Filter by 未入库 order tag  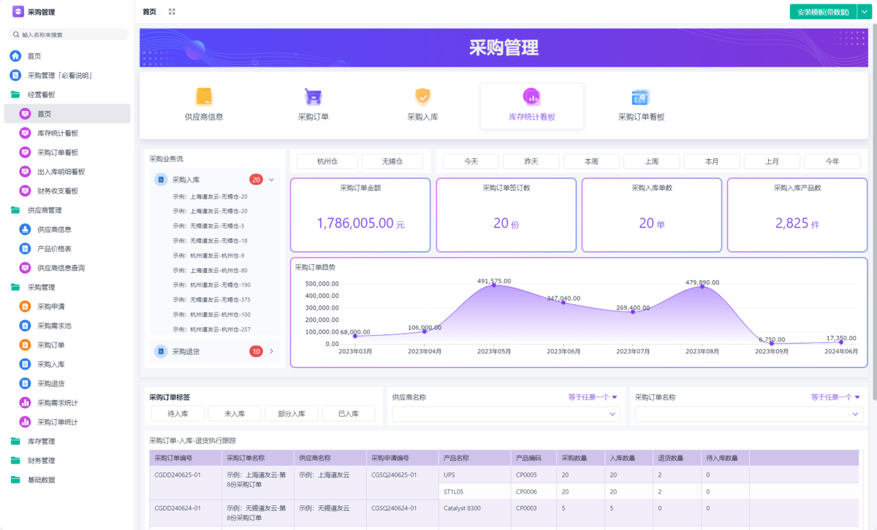[235, 414]
